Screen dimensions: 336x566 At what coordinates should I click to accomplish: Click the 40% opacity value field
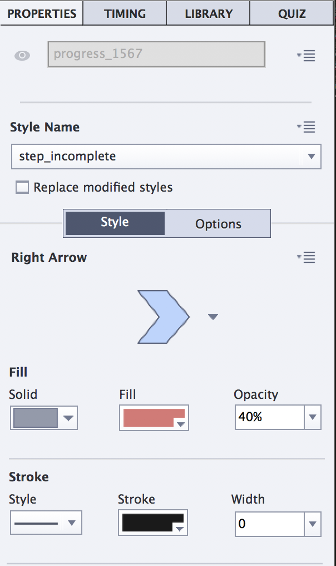269,417
